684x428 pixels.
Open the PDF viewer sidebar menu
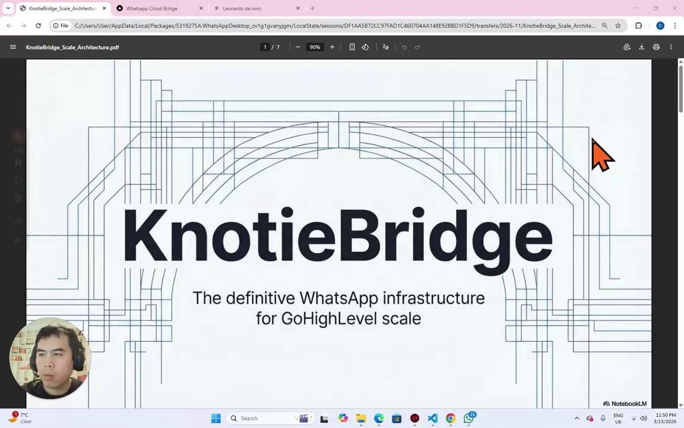pyautogui.click(x=13, y=47)
